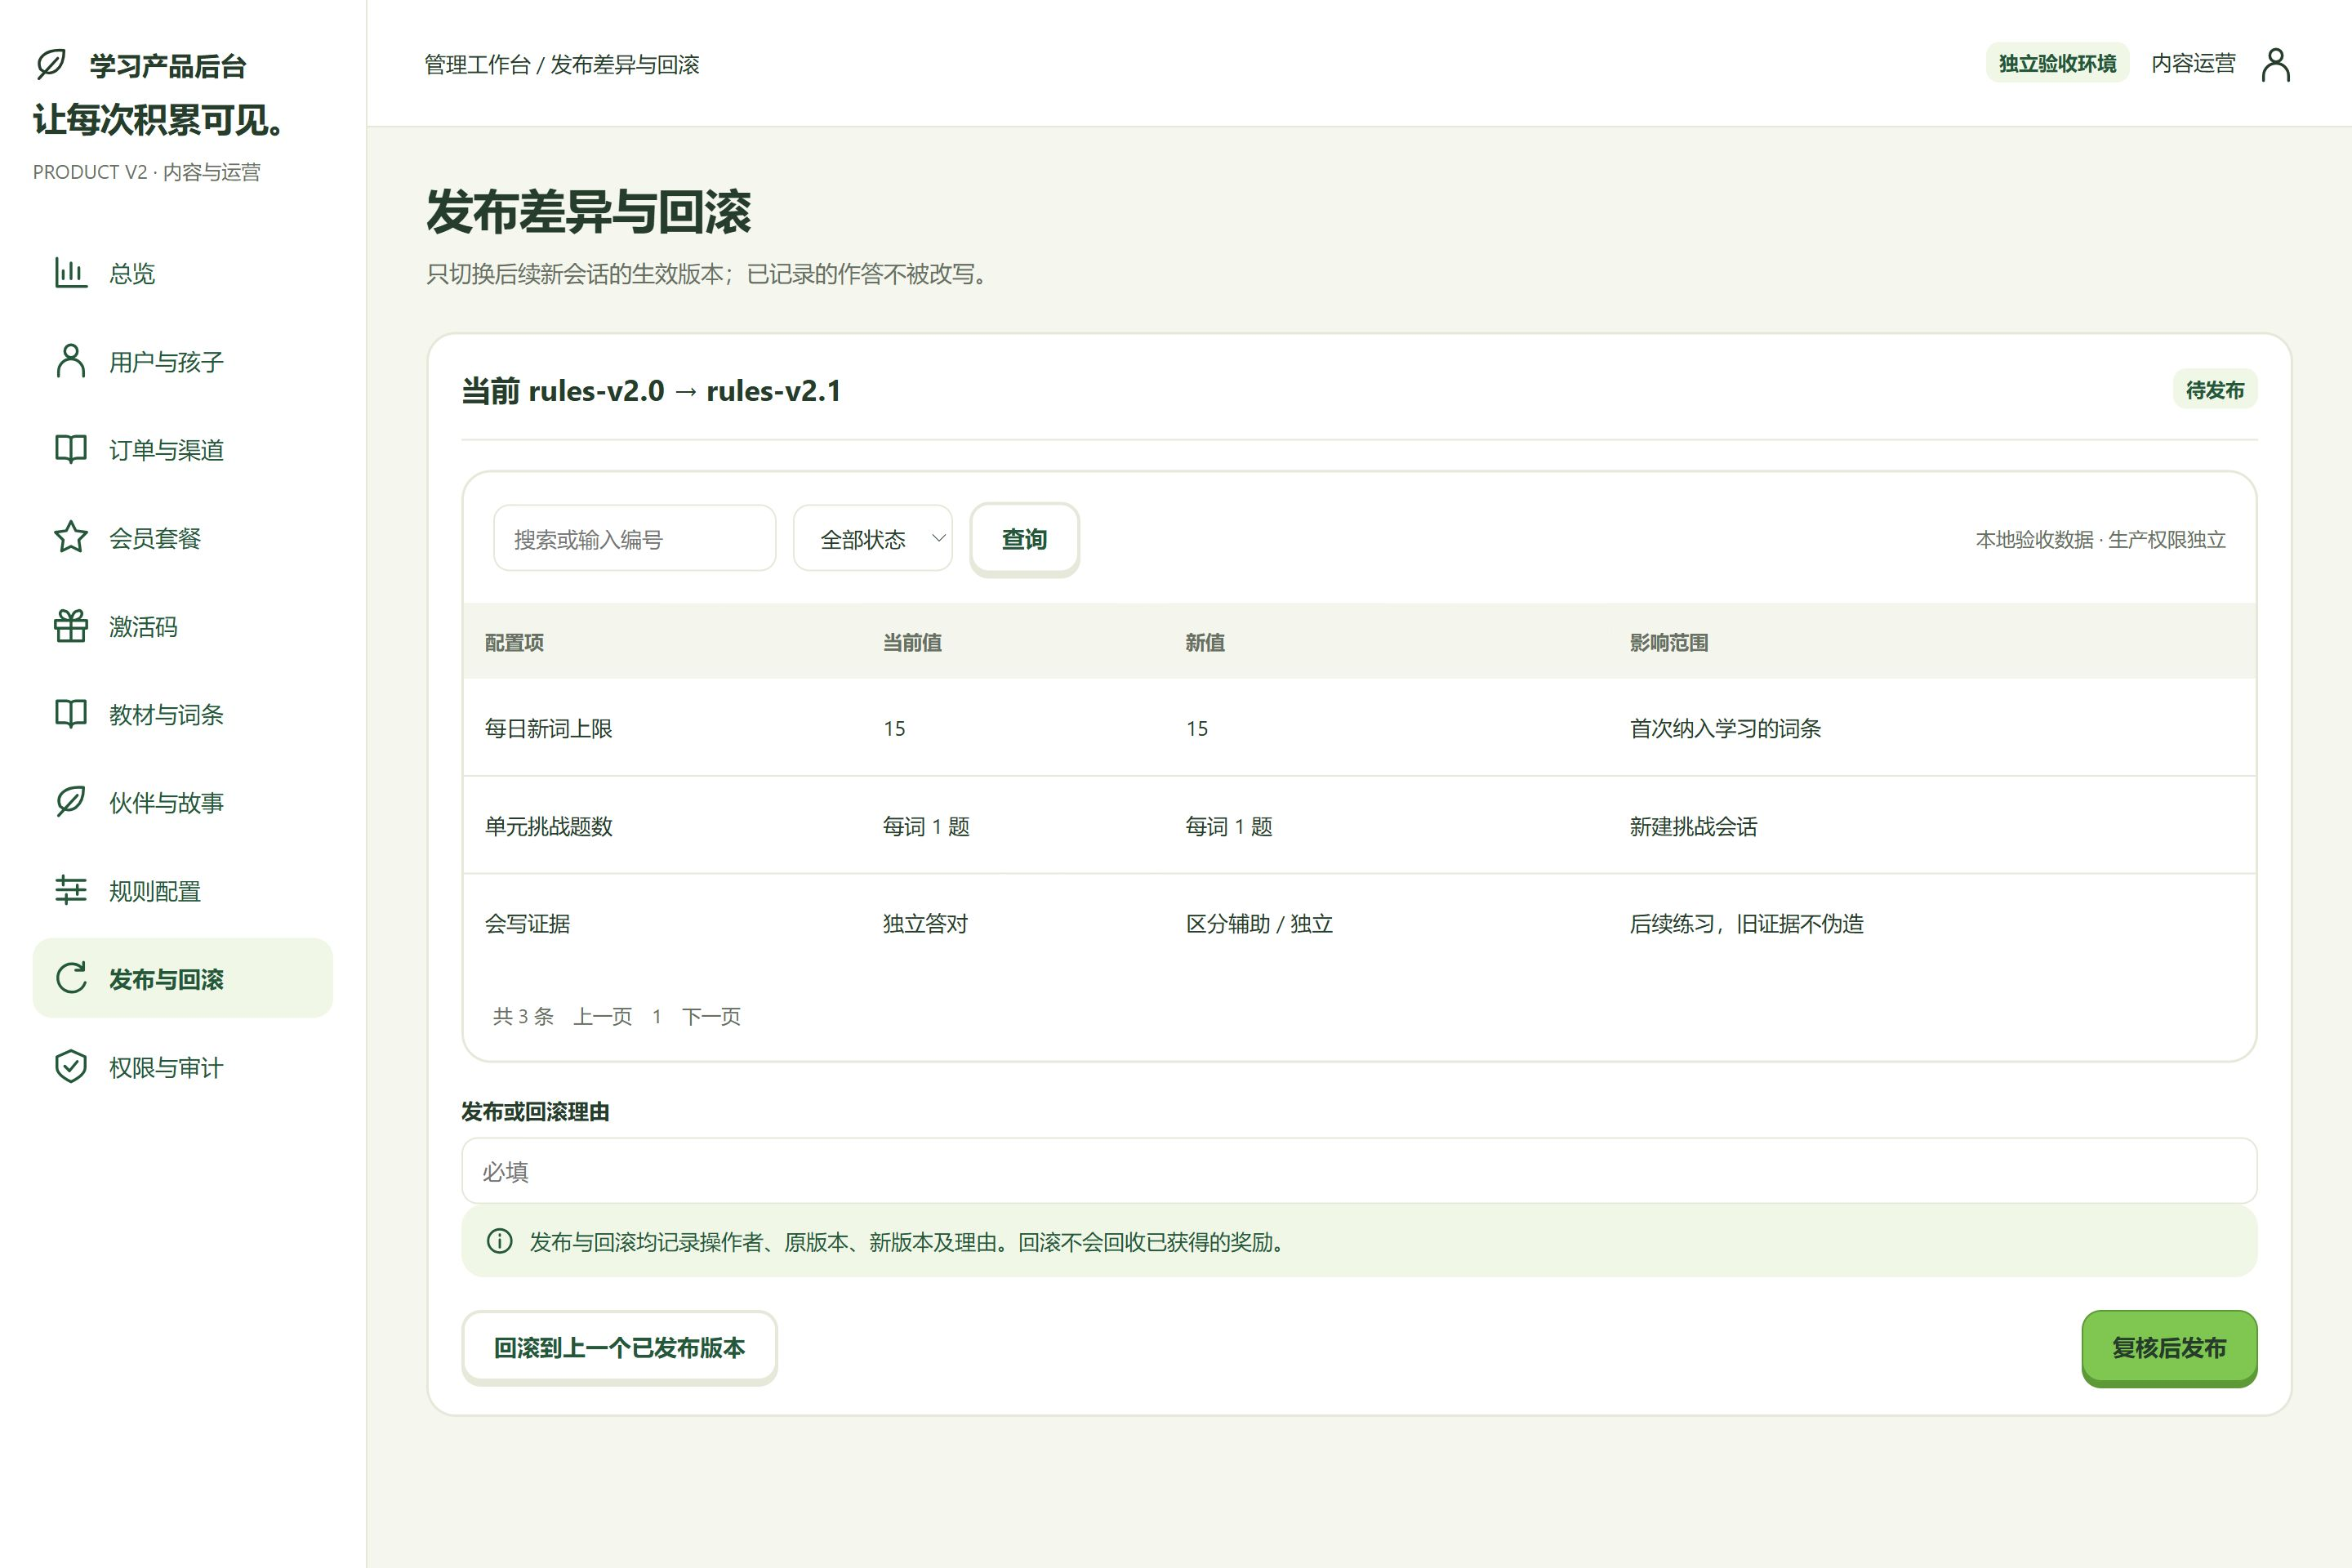Click the book icon for 订单与渠道

(x=71, y=448)
